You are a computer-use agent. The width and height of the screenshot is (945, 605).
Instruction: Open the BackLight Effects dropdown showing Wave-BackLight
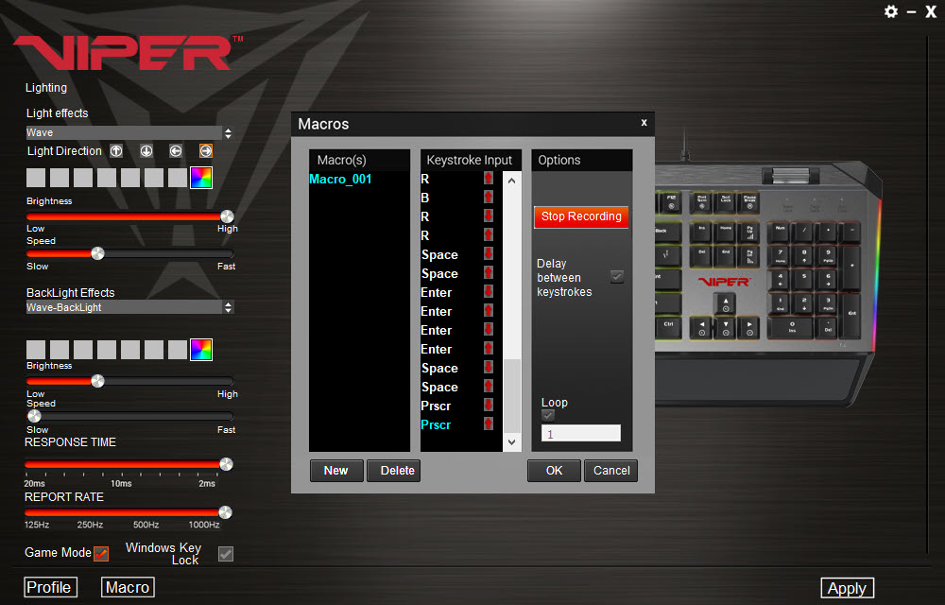point(129,307)
